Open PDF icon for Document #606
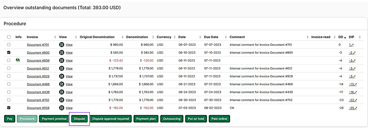Image resolution: width=368 pixels, height=128 pixels. tap(62, 60)
